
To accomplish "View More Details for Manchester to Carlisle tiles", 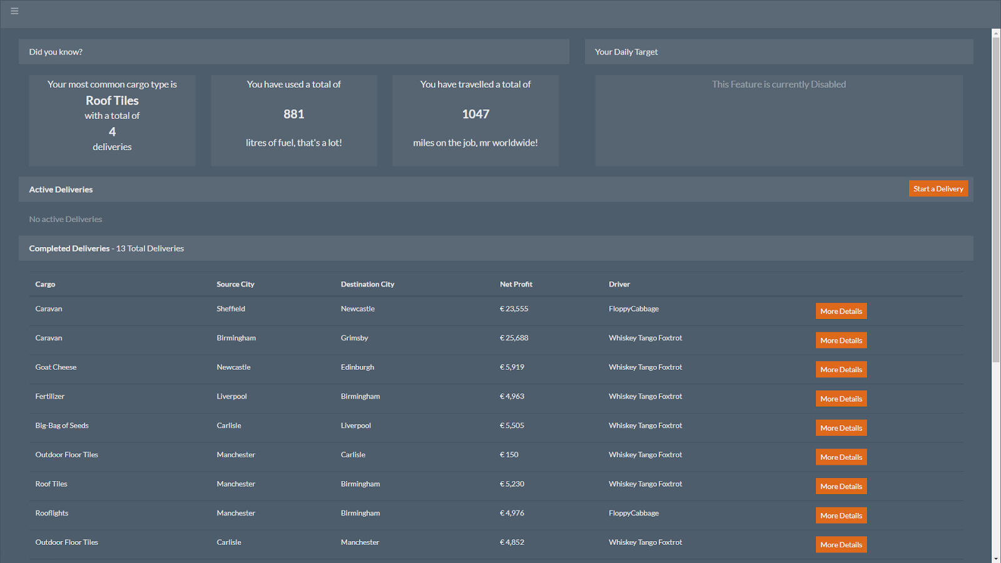I will 841,457.
